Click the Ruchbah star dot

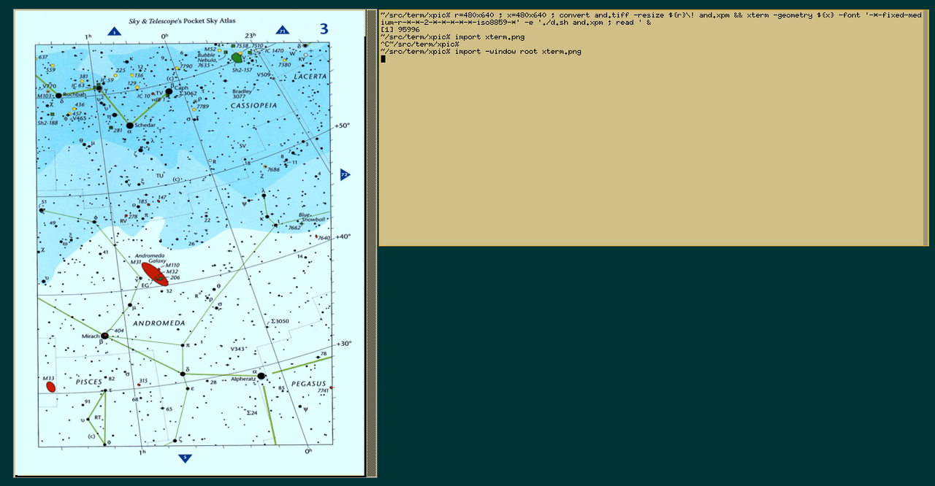[x=58, y=96]
